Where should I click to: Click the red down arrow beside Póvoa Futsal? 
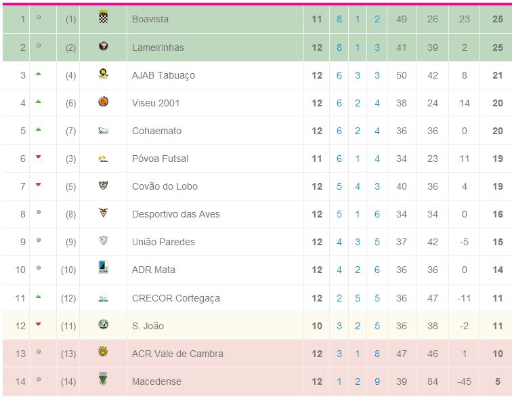click(39, 157)
